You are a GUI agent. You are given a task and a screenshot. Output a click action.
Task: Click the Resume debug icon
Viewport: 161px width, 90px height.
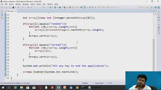coord(23,7)
